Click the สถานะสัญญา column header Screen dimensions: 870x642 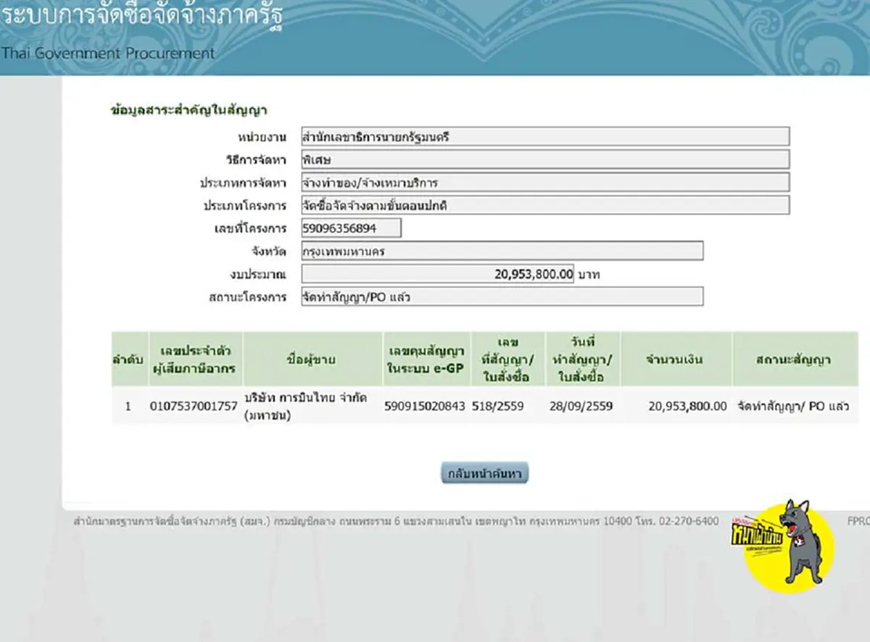(795, 359)
